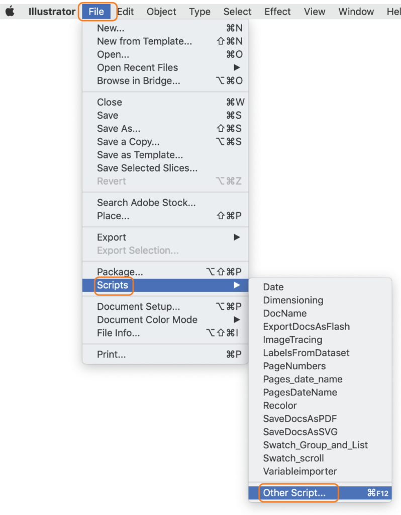Expand the Document Color Mode submenu
This screenshot has width=401, height=515.
147,320
